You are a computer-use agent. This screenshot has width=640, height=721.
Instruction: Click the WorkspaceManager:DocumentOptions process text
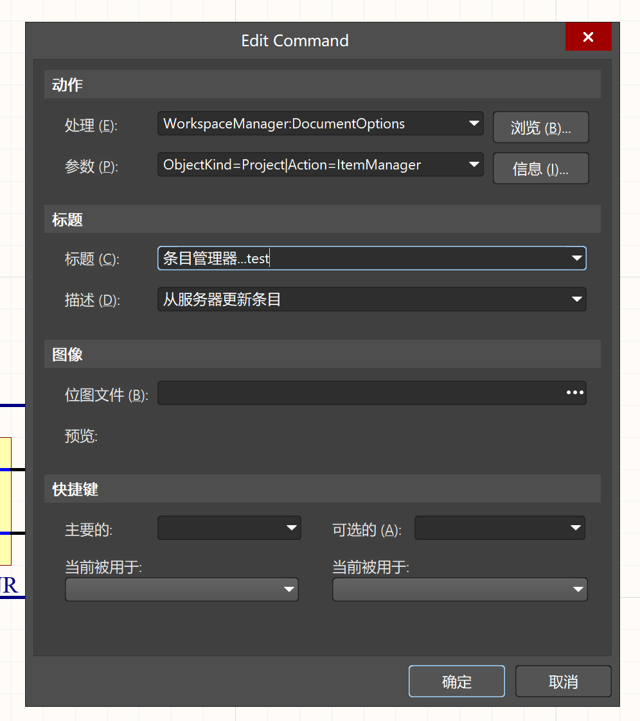click(x=284, y=123)
